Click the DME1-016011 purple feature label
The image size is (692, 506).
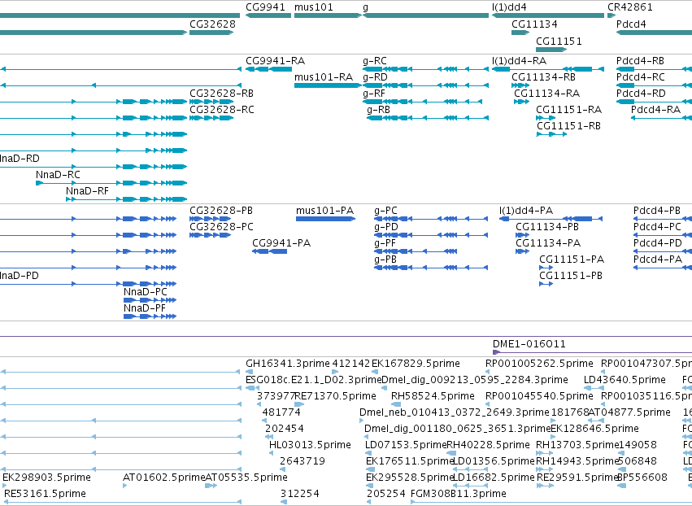click(x=529, y=344)
